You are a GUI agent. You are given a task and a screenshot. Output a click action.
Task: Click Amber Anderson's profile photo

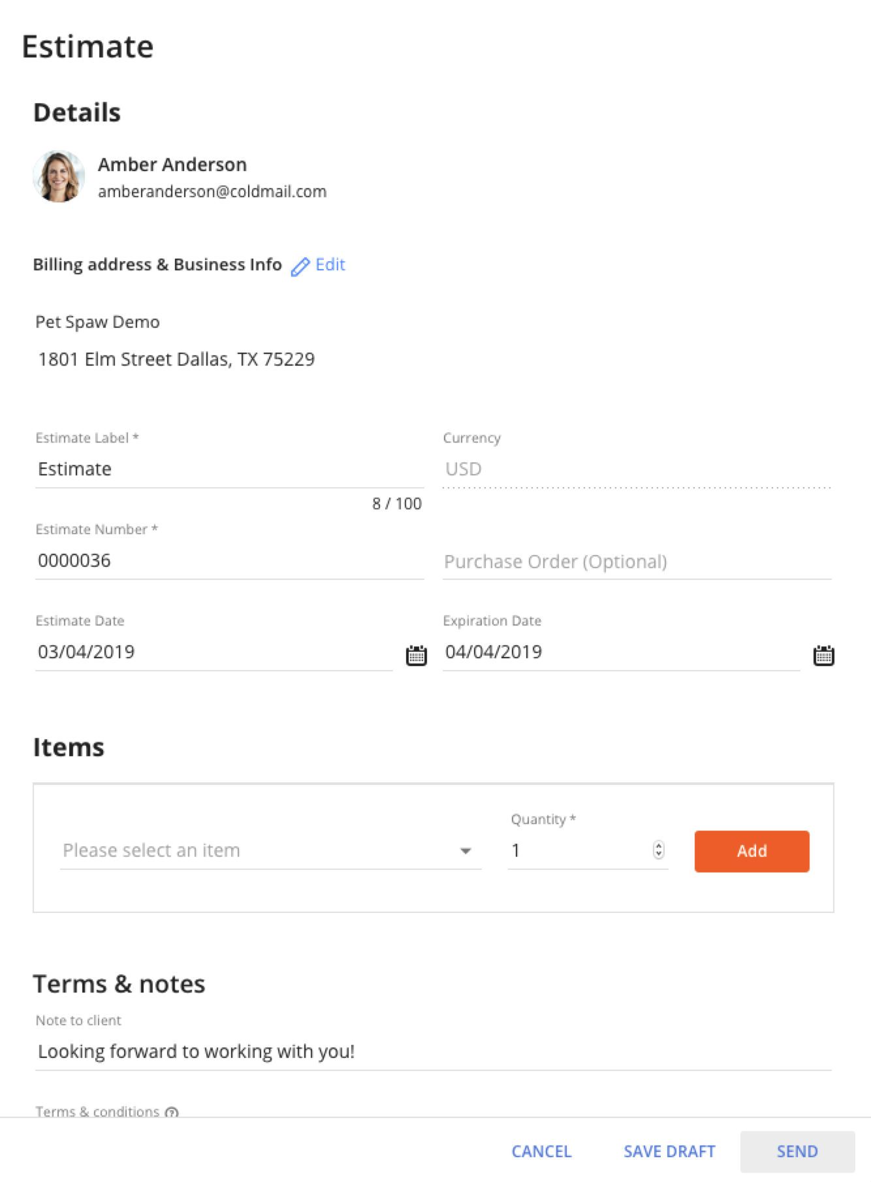(59, 176)
